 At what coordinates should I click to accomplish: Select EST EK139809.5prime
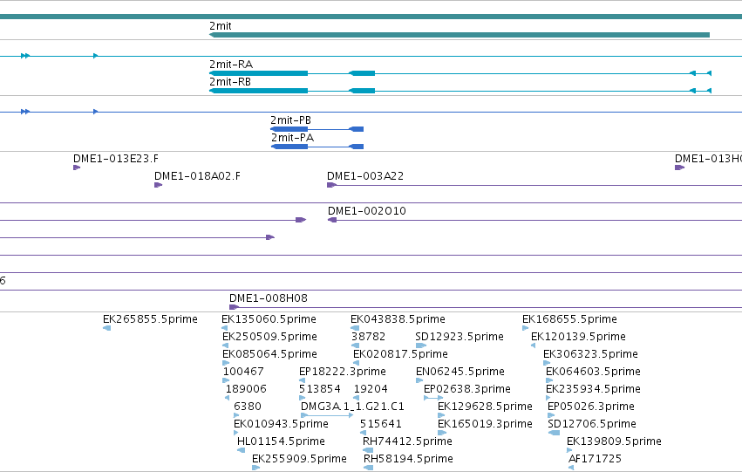click(614, 441)
